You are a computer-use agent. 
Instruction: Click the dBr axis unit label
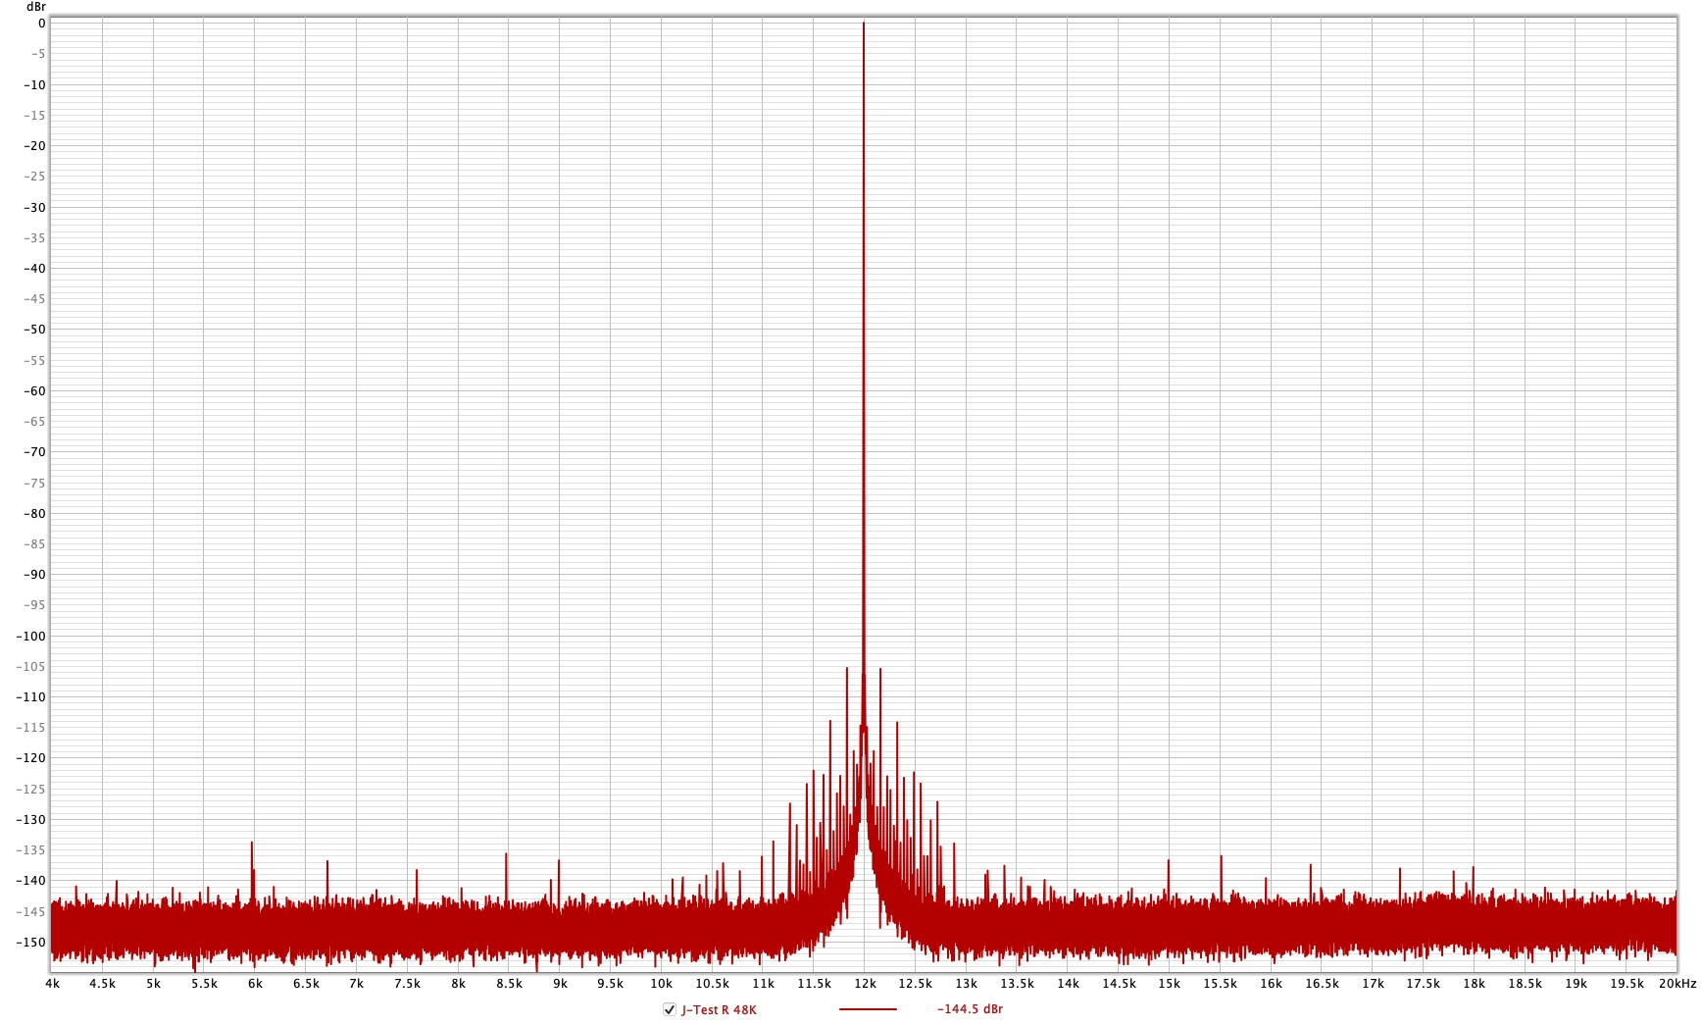pos(36,7)
